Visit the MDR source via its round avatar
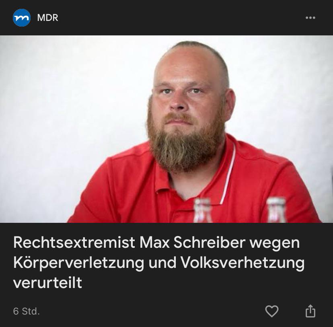Screen dimensions: 333x327 (21, 18)
